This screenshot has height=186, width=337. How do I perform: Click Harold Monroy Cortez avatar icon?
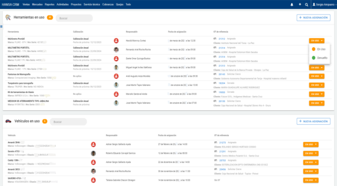116,41
